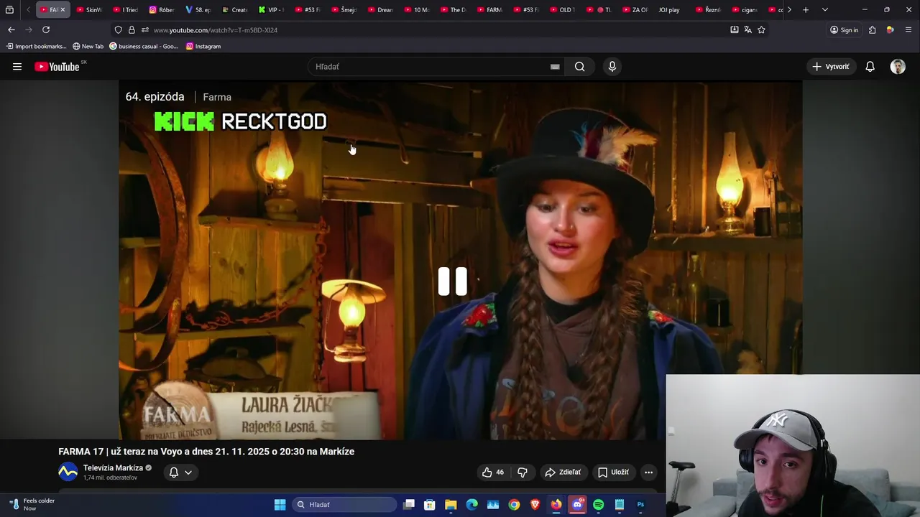
Task: Switch to the Šmejd tab
Action: click(344, 10)
